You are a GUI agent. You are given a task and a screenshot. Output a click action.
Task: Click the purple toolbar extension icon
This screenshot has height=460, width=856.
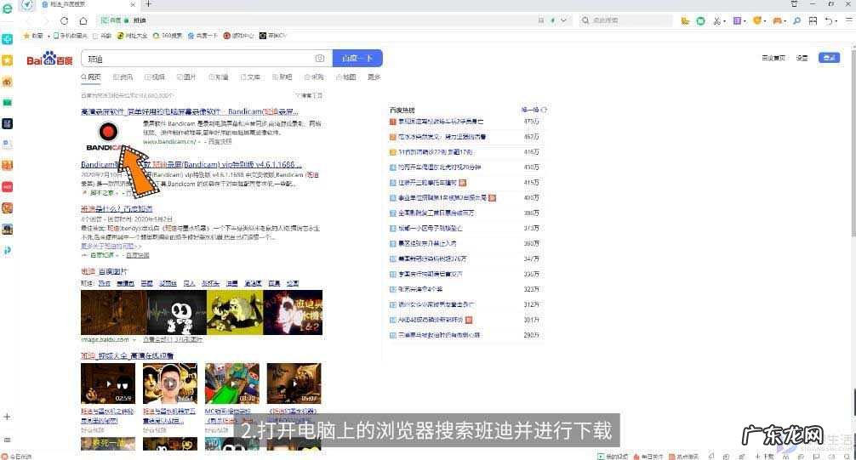tap(737, 20)
